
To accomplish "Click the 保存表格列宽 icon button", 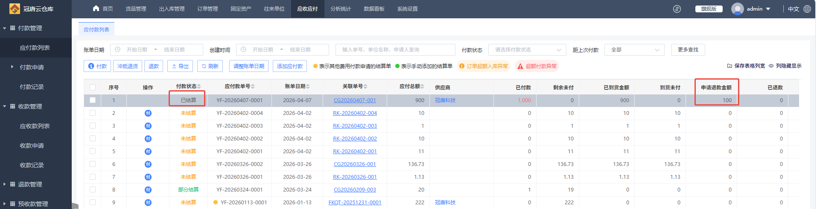I will pyautogui.click(x=729, y=66).
